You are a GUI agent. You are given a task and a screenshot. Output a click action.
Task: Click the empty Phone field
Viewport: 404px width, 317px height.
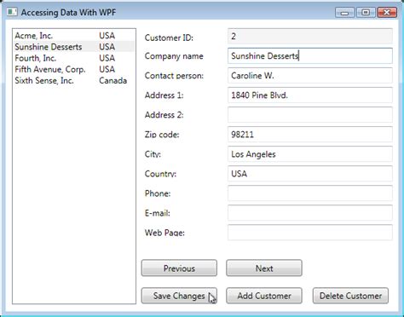[x=310, y=193]
